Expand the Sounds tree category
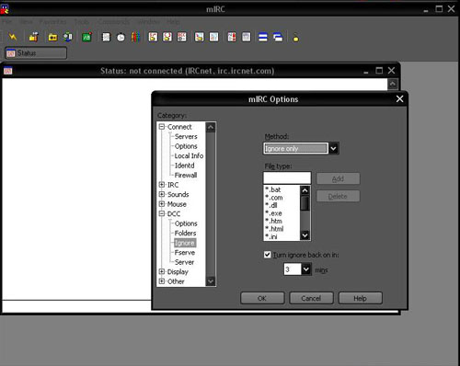This screenshot has height=366, width=460. tap(162, 194)
